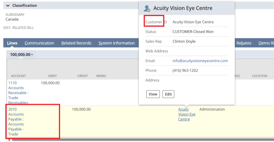Go to System Information tab
The image size is (274, 142).
[117, 43]
